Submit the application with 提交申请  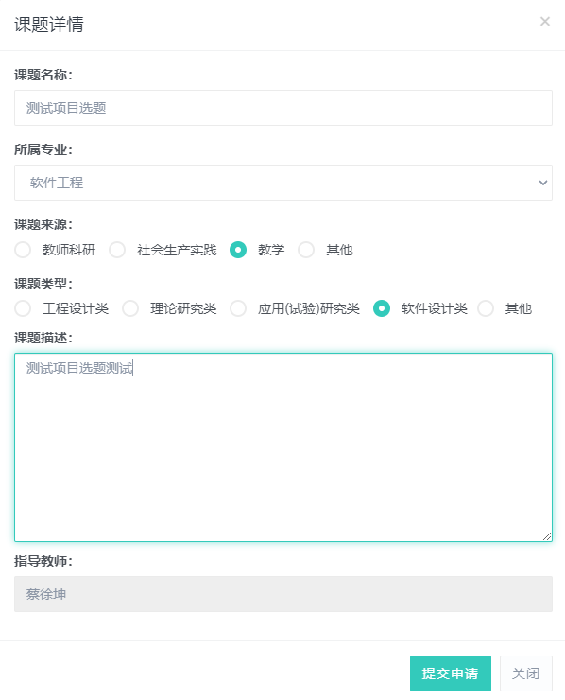pyautogui.click(x=451, y=674)
